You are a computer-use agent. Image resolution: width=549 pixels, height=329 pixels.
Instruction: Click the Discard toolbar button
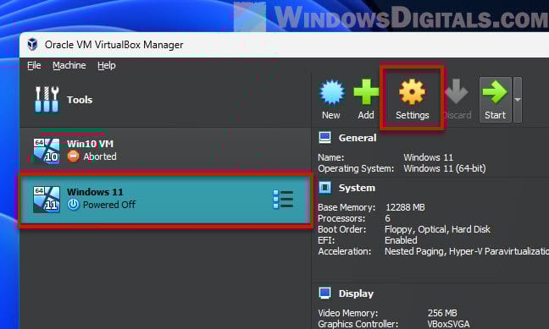[457, 100]
